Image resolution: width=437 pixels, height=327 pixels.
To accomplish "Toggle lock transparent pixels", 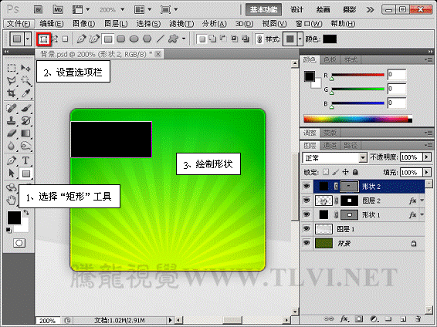I will tap(326, 172).
